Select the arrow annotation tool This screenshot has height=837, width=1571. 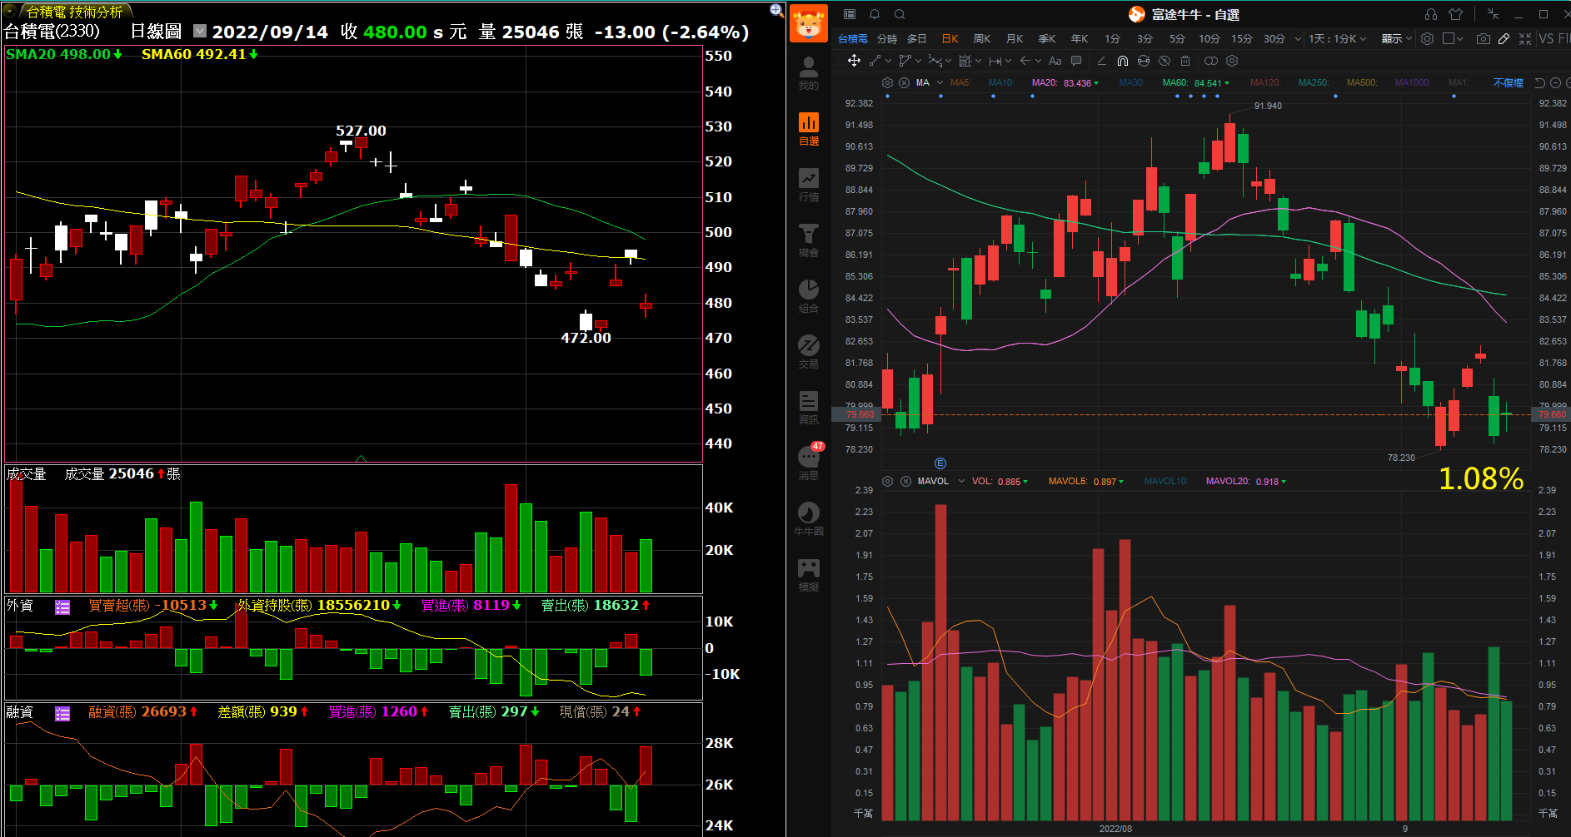coord(1025,61)
